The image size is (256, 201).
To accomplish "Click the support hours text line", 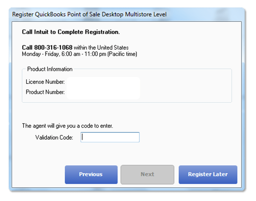I will coord(79,54).
